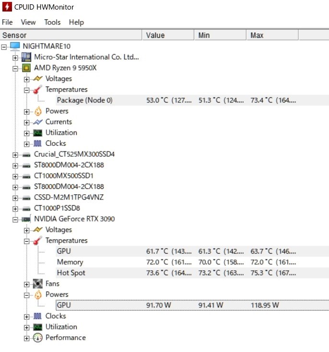This screenshot has width=329, height=352.
Task: Collapse the AMD Ryzen 9 5950X node
Action: [15, 69]
